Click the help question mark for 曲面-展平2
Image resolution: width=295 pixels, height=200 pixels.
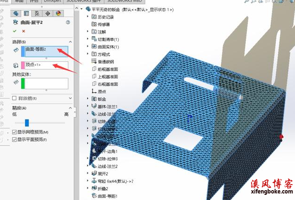pos(68,22)
